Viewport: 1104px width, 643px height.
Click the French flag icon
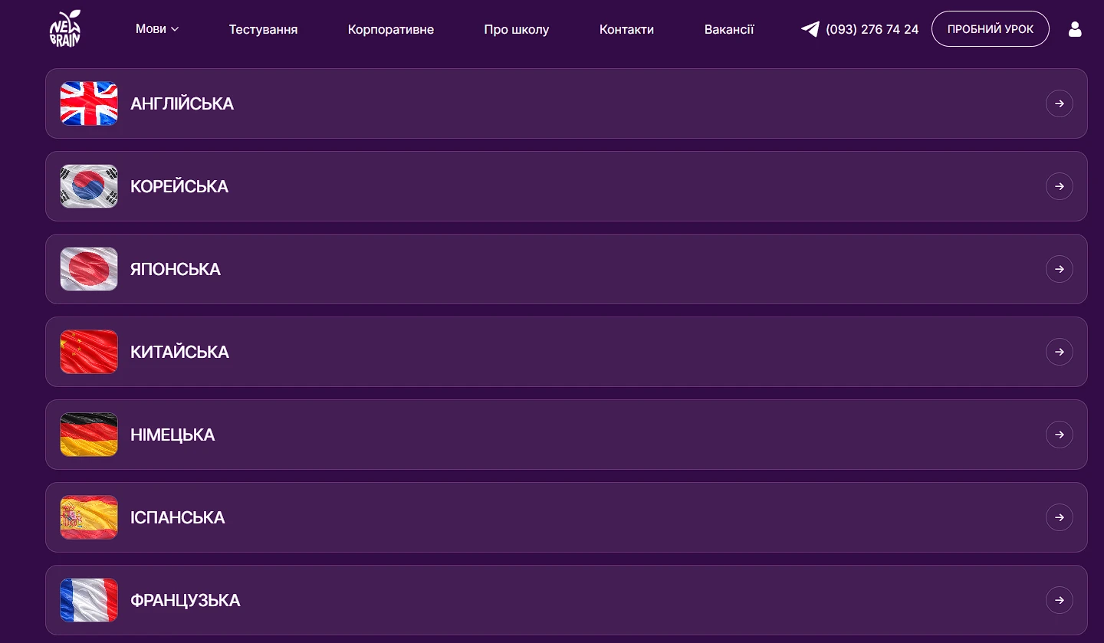tap(89, 600)
